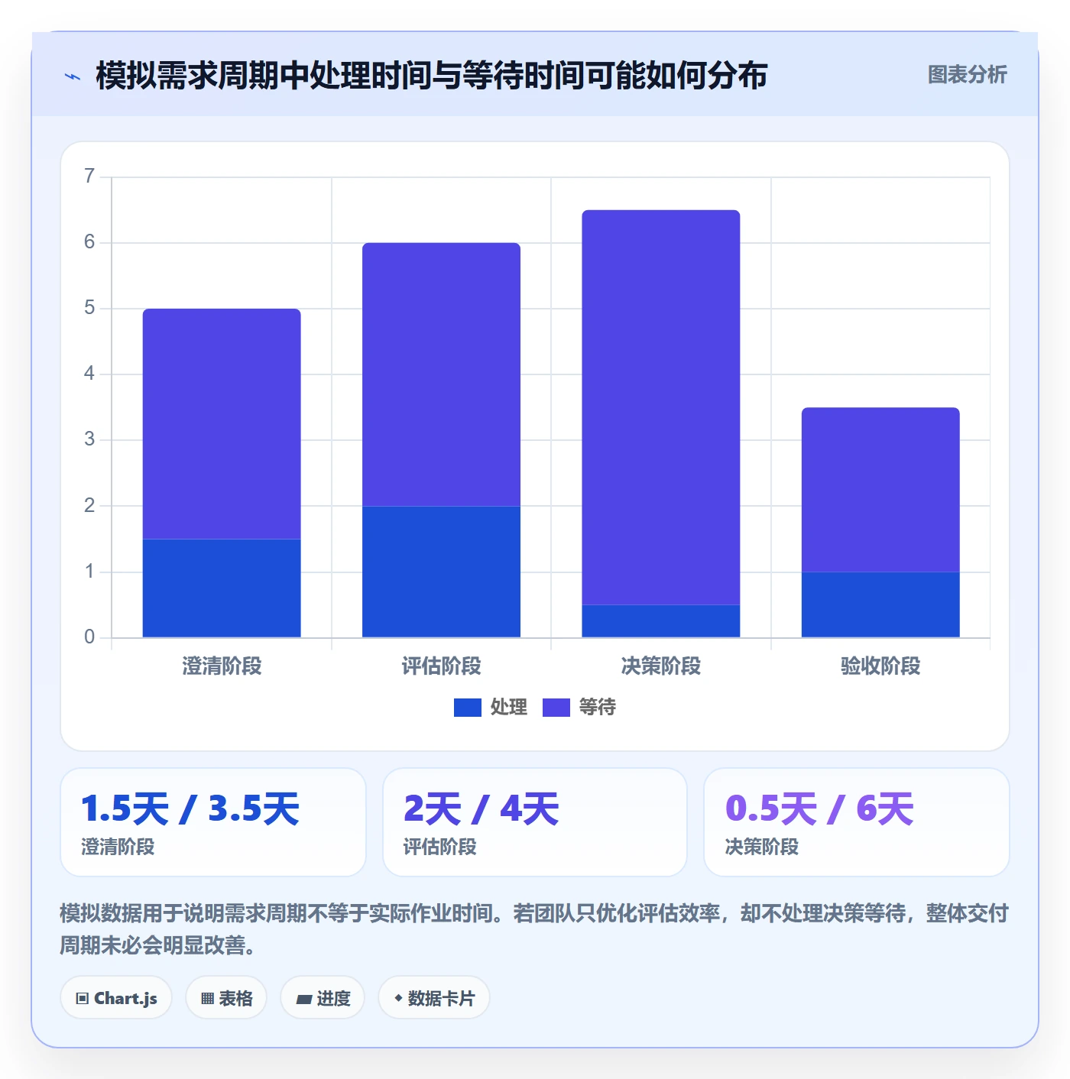Click the 1.5天 / 3.5天 data card
Image resolution: width=1070 pixels, height=1079 pixels.
pyautogui.click(x=213, y=822)
